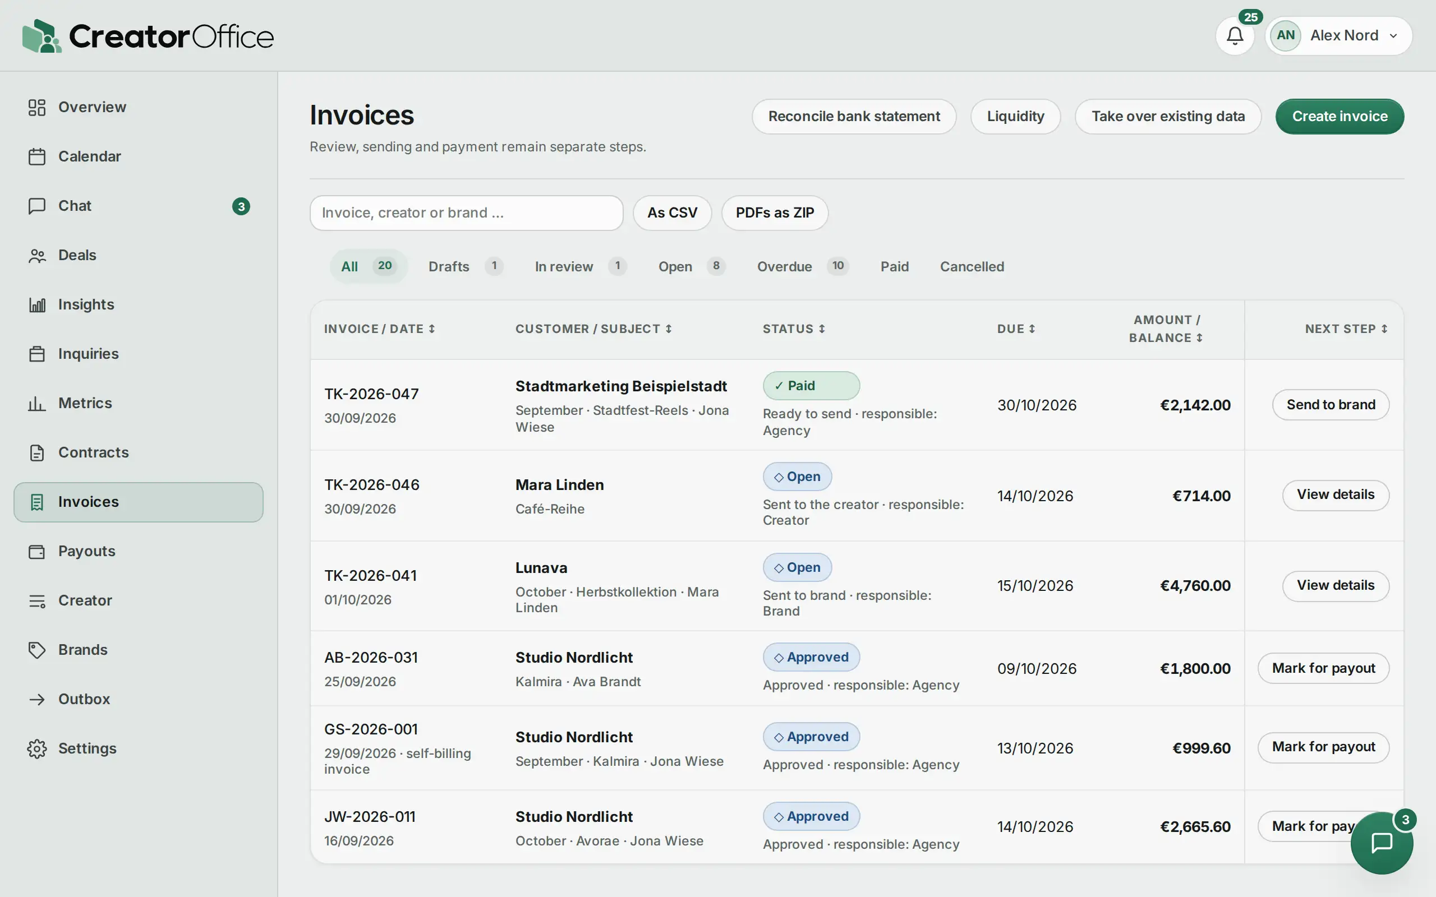Click the Inquiries box icon
The image size is (1436, 897).
37,354
